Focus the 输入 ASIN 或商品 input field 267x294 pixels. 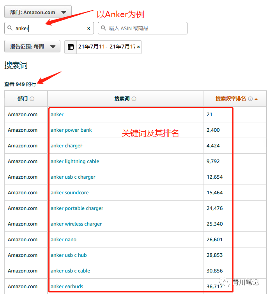click(143, 28)
